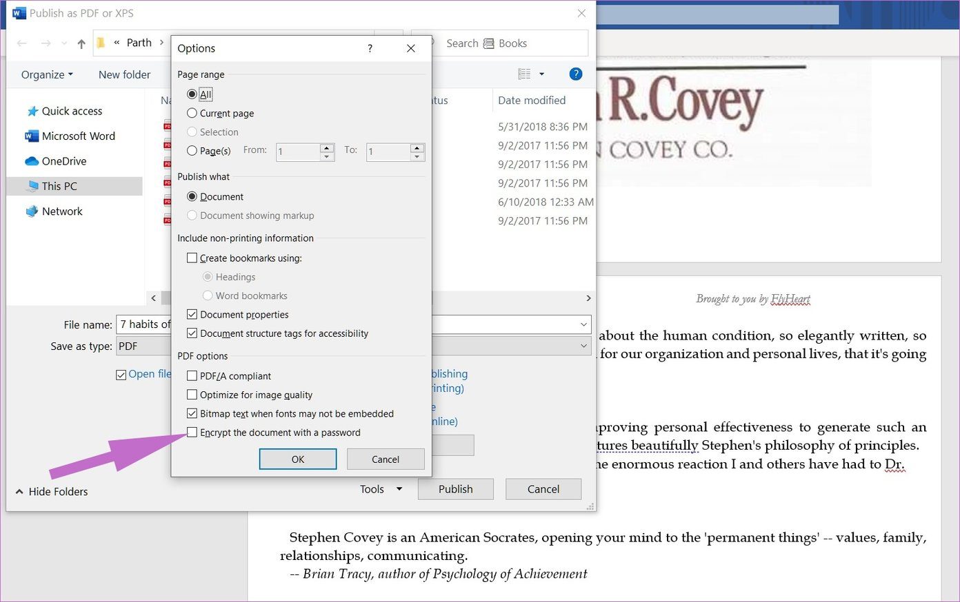960x602 pixels.
Task: Click the Parth folder in the address bar
Action: (139, 43)
